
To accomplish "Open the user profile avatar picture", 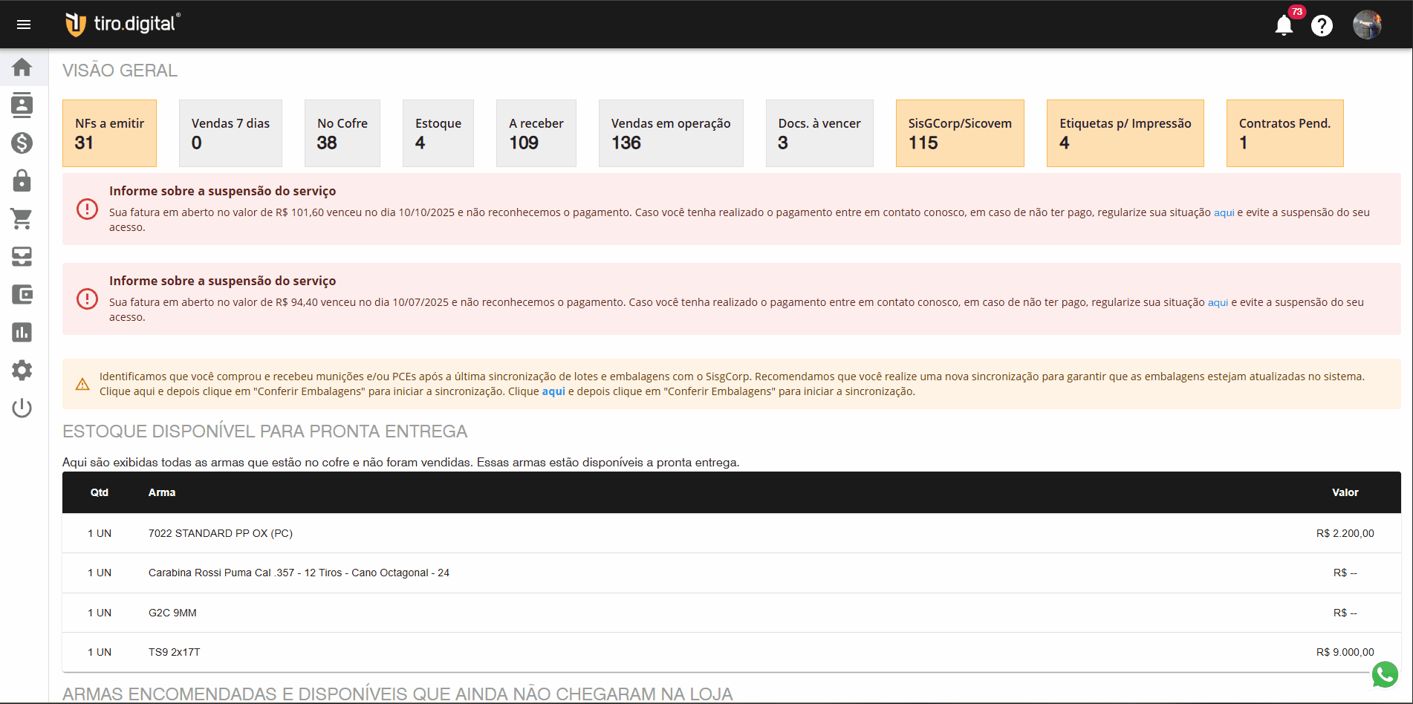I will [x=1367, y=24].
